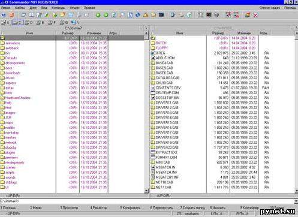Image resolution: width=298 pixels, height=217 pixels.
Task: Open the Файлы menu
Action: 20,8
